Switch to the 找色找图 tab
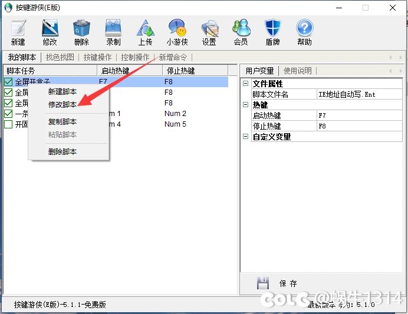The image size is (408, 314). coord(60,57)
